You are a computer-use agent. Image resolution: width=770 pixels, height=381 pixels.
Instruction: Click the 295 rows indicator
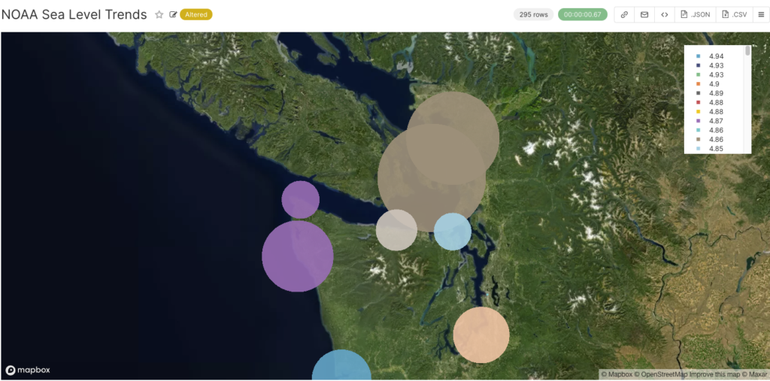pos(534,15)
